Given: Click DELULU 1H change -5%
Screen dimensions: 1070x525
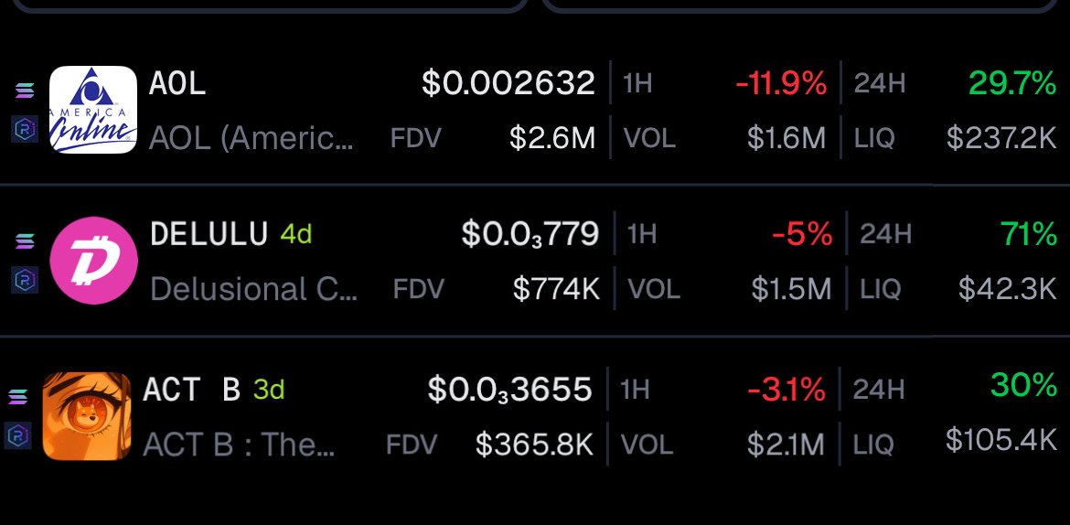Looking at the screenshot, I should (x=802, y=235).
